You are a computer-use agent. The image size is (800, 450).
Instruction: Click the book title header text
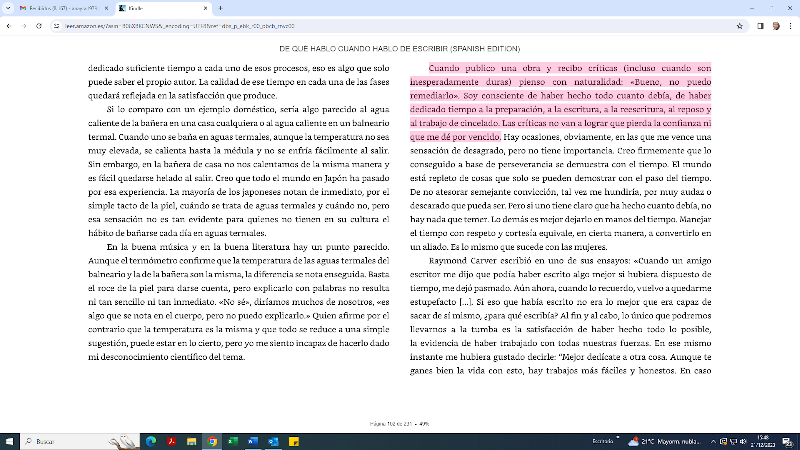tap(400, 49)
